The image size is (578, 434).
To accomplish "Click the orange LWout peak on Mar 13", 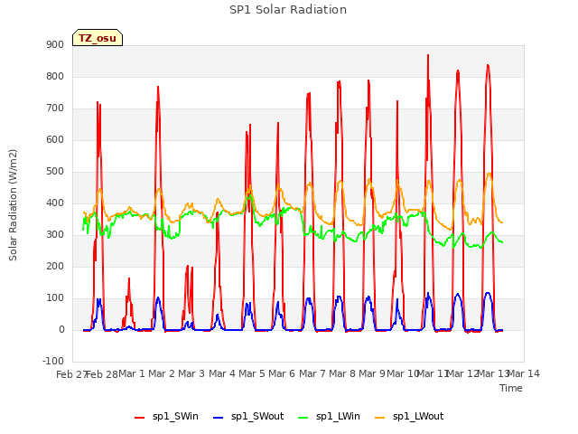I will 489,174.
